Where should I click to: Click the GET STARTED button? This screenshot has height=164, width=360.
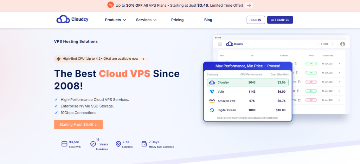(x=280, y=20)
